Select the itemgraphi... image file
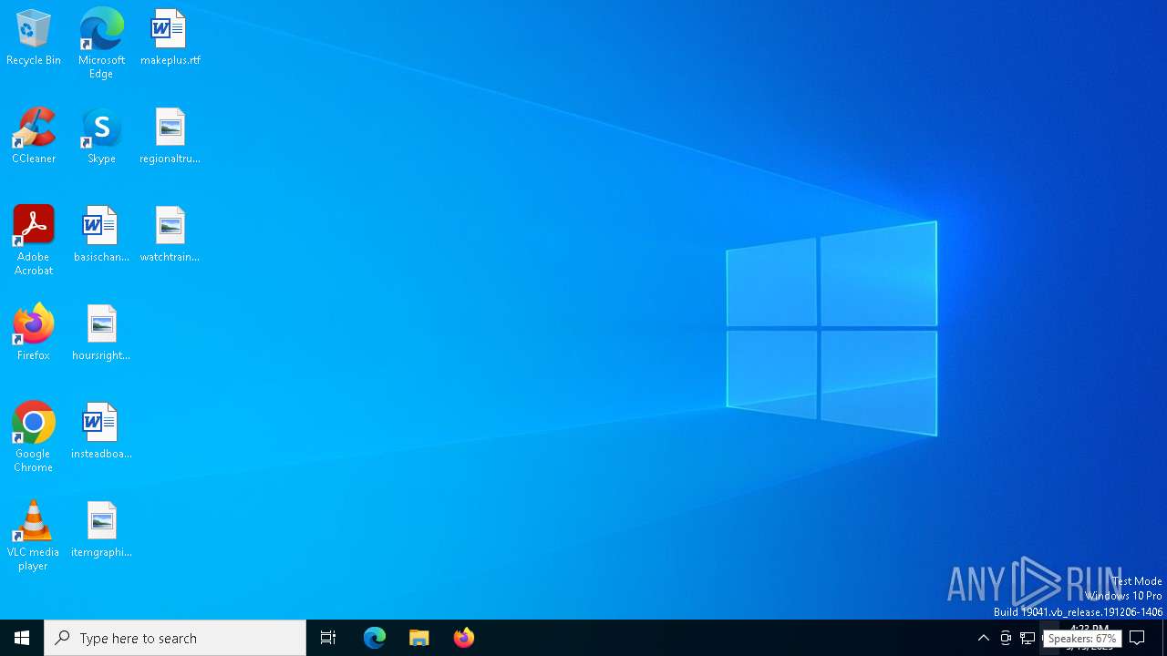The height and width of the screenshot is (656, 1167). pos(101,530)
